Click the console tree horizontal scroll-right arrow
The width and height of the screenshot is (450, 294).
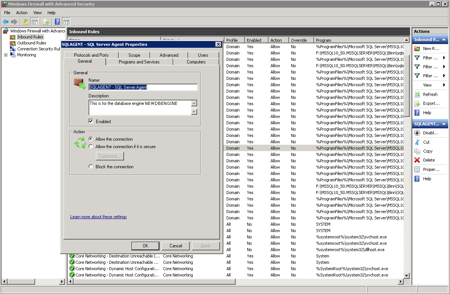(x=62, y=282)
